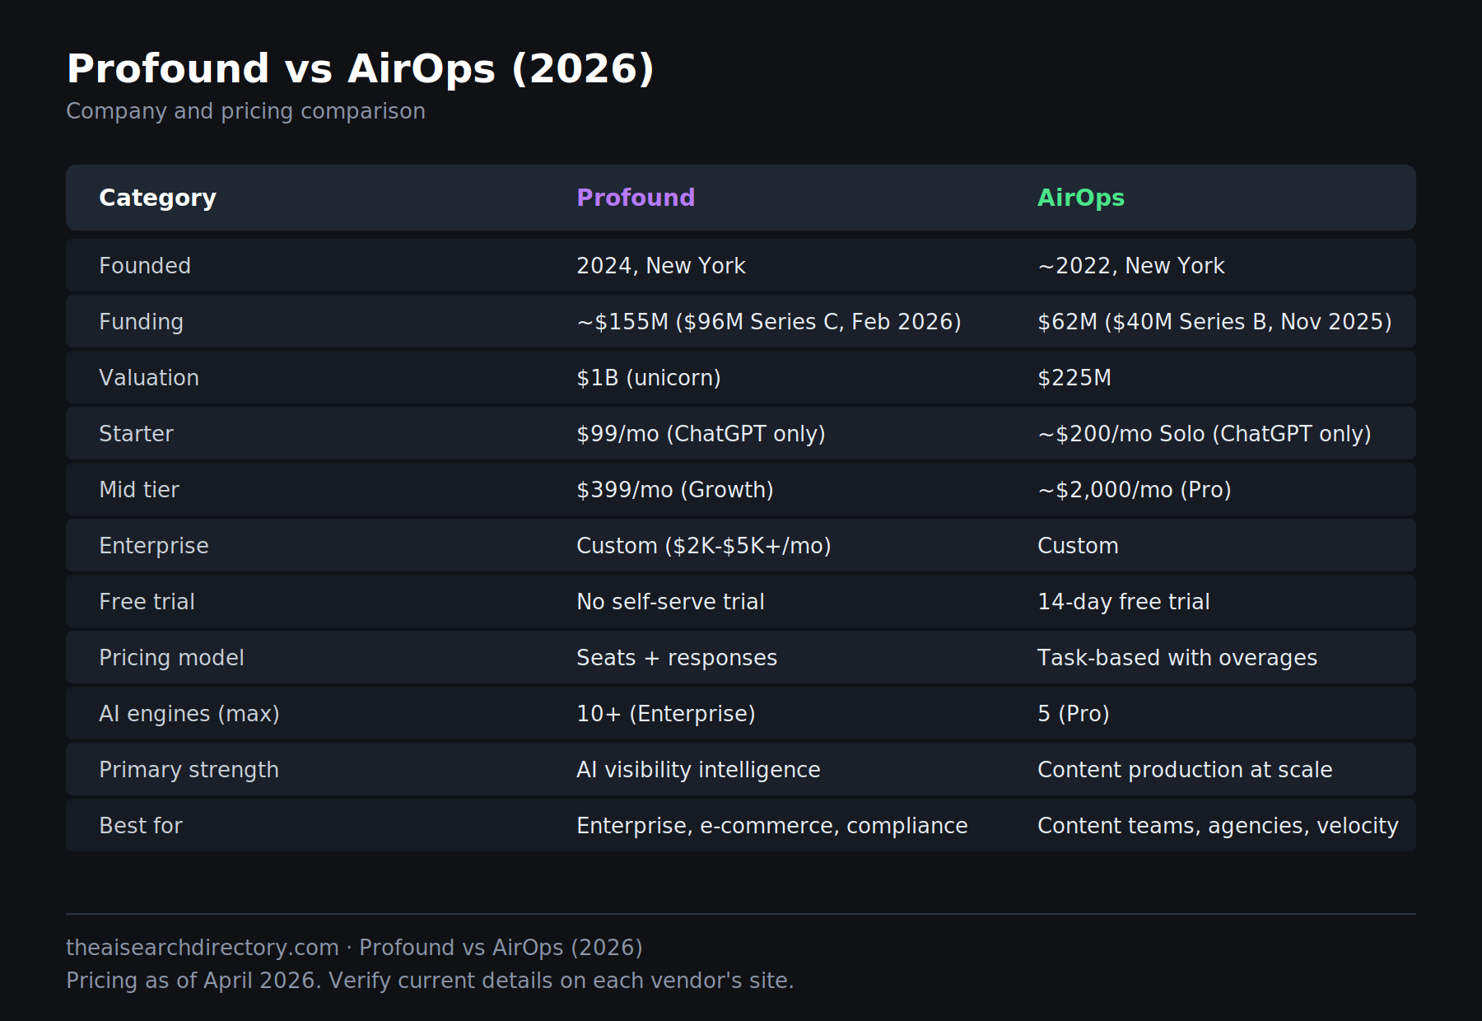Select the "~$2,000/mo (Pro)" mid tier cell

click(x=1134, y=490)
